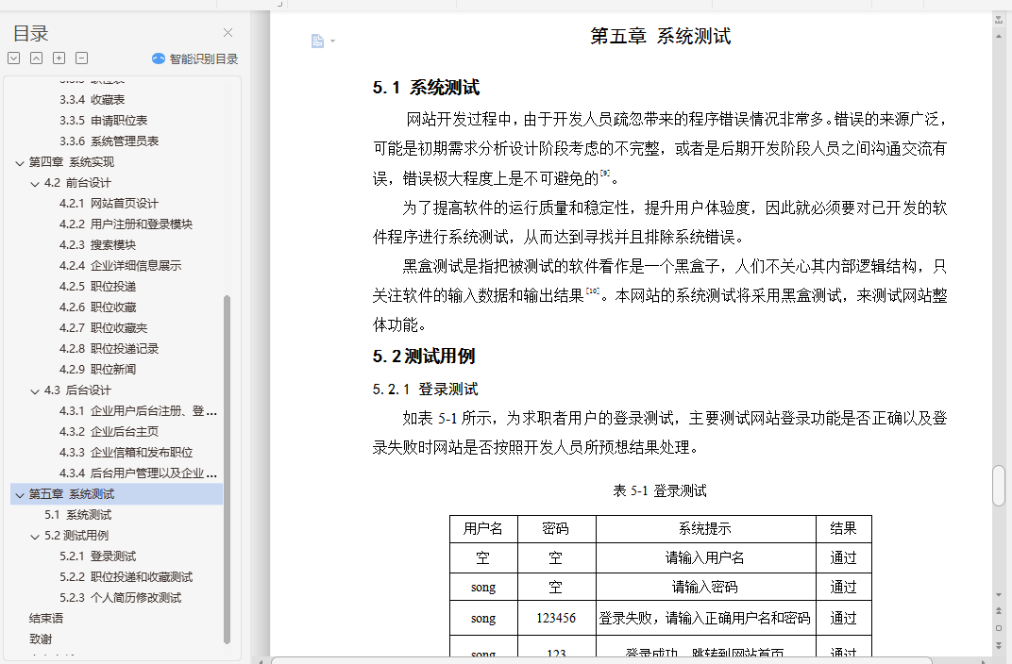Screen dimensions: 1012x664
Task: Click the 系统提示 table header cell
Action: 705,528
